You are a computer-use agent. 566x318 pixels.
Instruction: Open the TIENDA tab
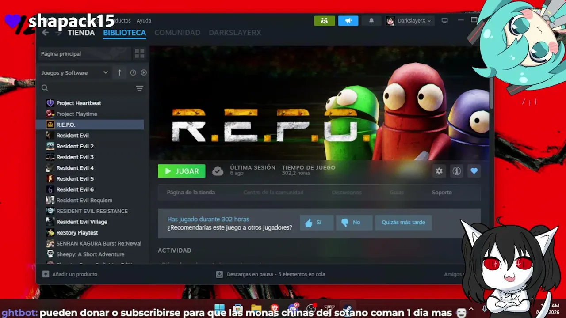click(81, 33)
